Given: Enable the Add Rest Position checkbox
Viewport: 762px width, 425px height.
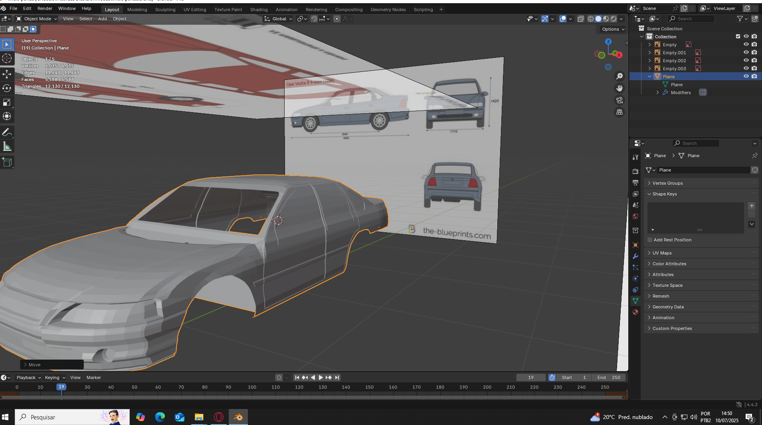Looking at the screenshot, I should pos(650,240).
